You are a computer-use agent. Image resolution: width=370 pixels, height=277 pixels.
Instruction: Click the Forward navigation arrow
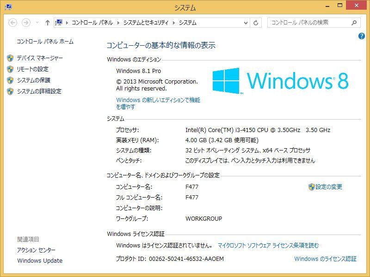point(26,23)
